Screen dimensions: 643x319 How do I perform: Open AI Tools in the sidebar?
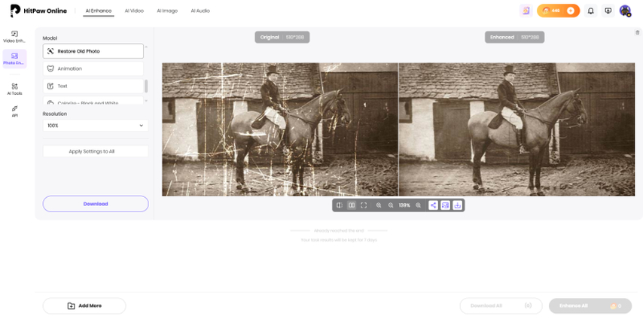[14, 89]
